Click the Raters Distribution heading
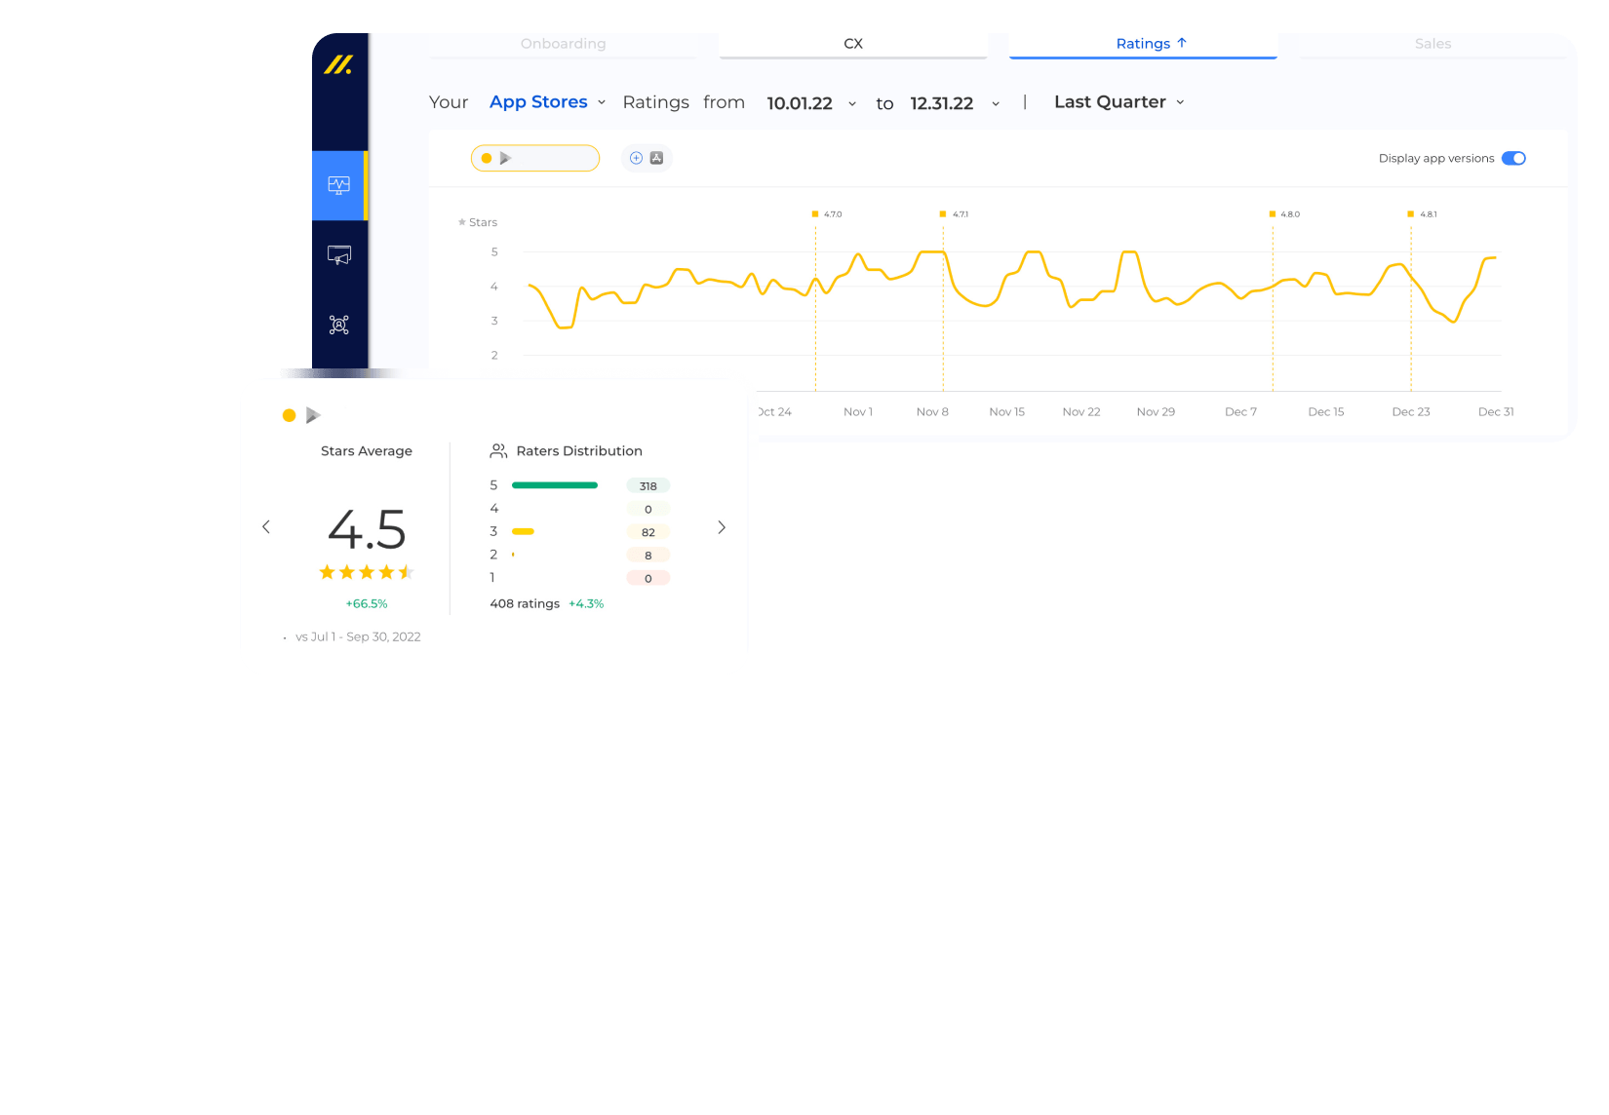Viewport: 1609px width, 1115px height. 579,451
